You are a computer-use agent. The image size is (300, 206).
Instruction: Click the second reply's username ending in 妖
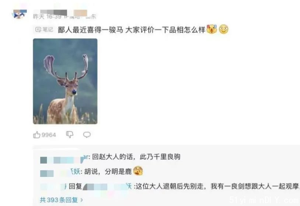(61, 172)
